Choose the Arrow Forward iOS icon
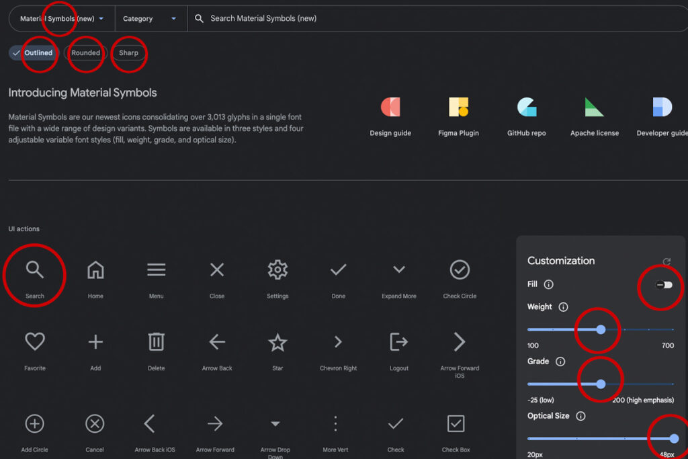 tap(460, 341)
